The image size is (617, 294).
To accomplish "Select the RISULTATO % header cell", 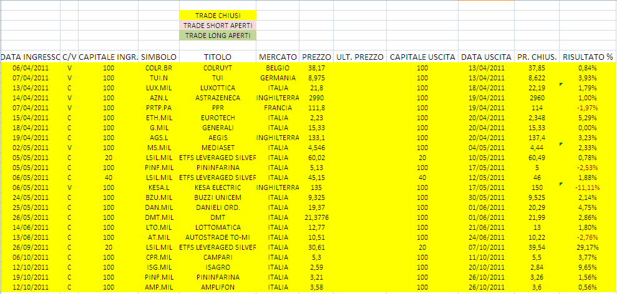I will [588, 57].
